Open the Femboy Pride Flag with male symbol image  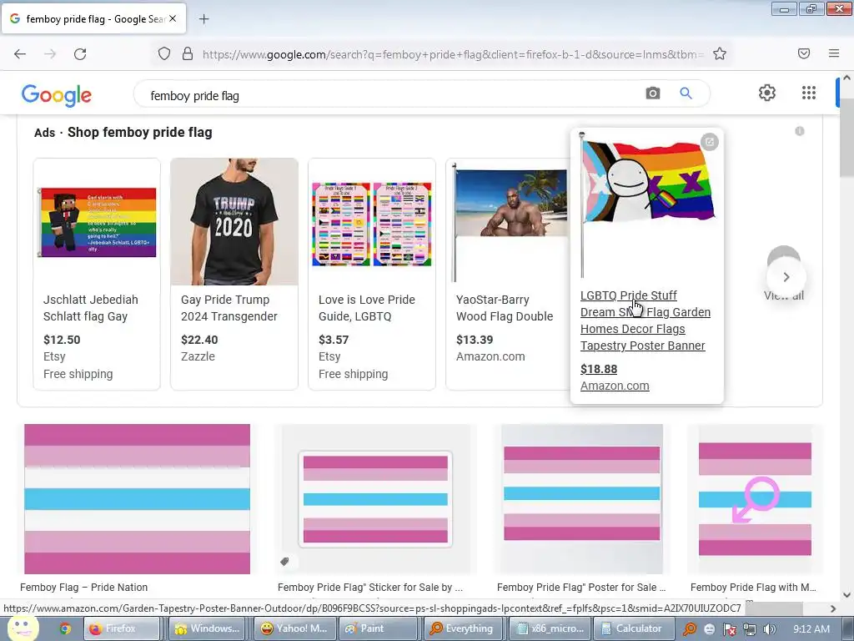[x=755, y=499]
